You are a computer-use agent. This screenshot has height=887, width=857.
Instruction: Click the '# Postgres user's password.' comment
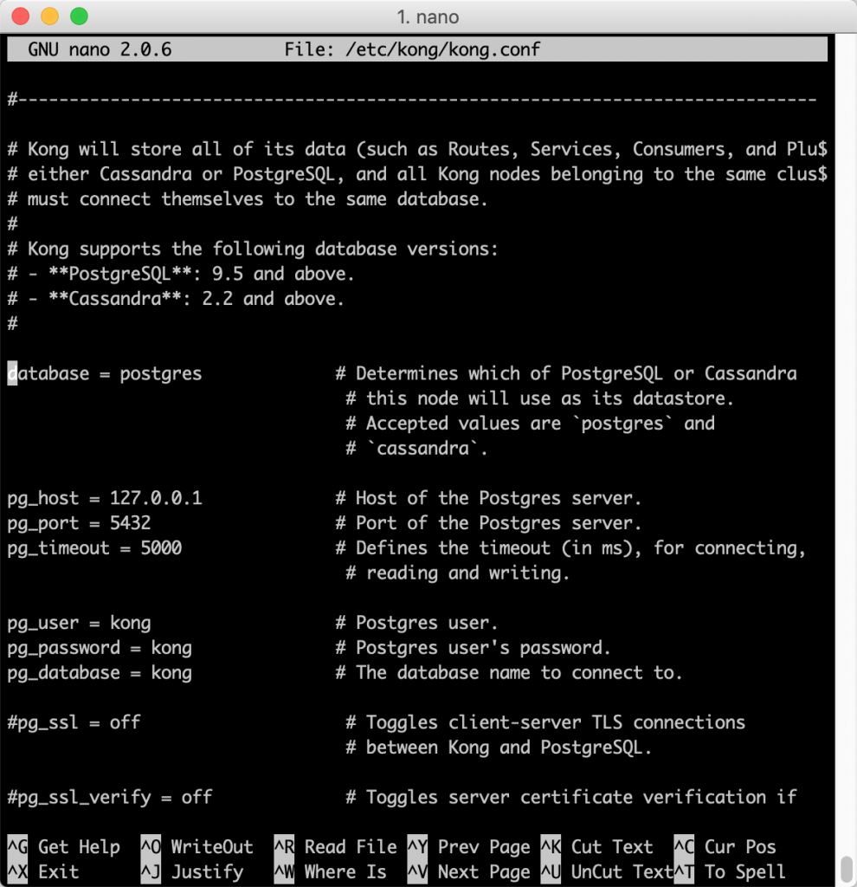click(x=474, y=648)
